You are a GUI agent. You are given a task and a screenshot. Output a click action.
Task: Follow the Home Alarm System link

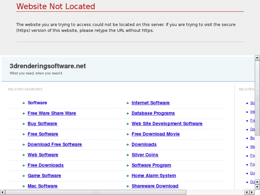154,176
